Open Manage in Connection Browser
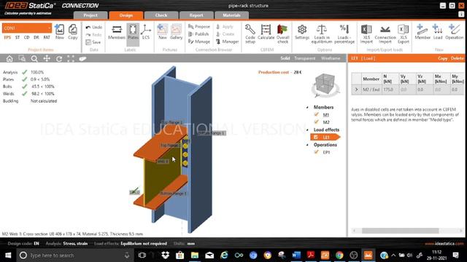This screenshot has height=262, width=467. [x=199, y=41]
